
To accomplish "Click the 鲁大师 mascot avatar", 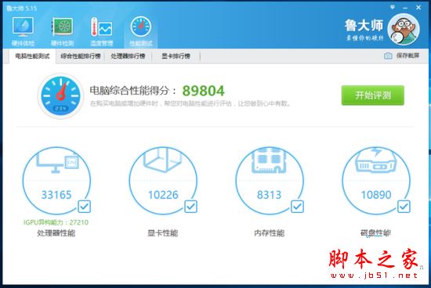I will (x=404, y=29).
